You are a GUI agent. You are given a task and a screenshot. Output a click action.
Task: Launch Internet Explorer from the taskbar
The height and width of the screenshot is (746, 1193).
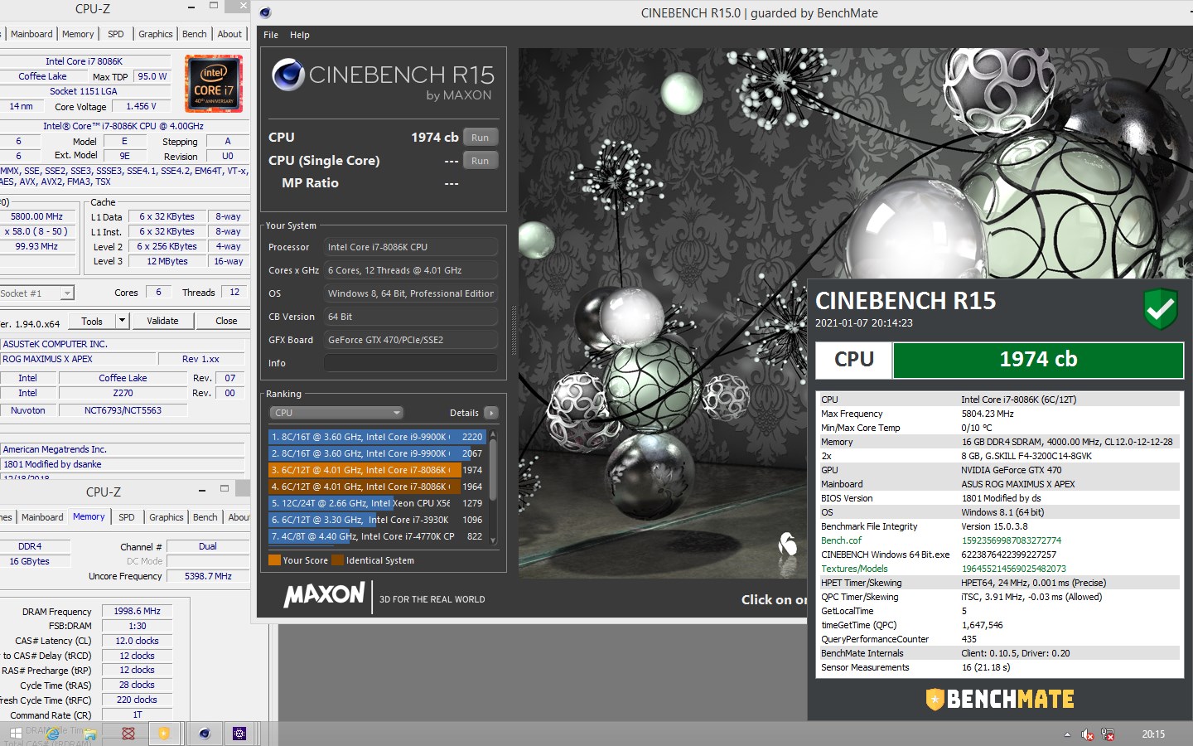point(53,734)
